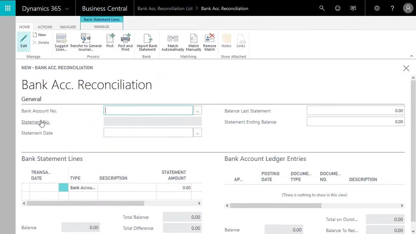
Task: Open Statement Date picker button
Action: coord(197,133)
